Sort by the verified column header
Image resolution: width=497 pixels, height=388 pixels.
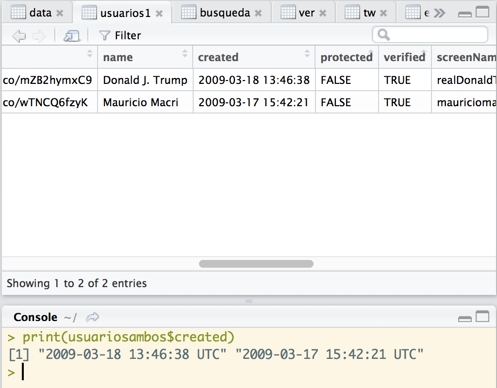coord(404,57)
